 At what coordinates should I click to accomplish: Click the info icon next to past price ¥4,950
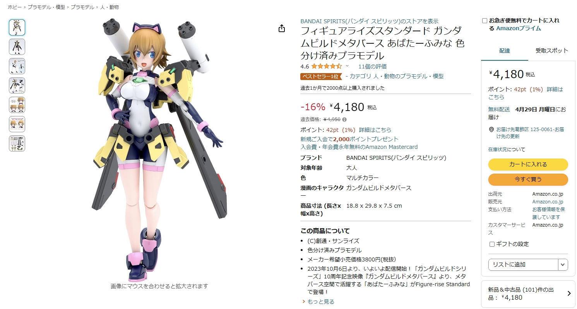pyautogui.click(x=344, y=120)
